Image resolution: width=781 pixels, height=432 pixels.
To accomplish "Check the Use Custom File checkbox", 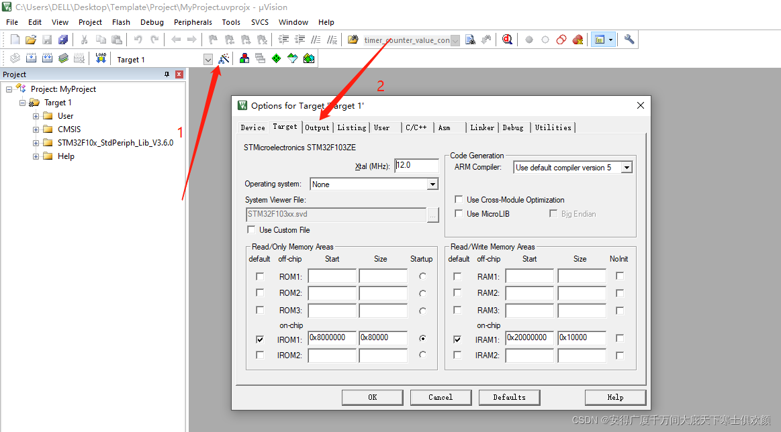I will point(251,229).
